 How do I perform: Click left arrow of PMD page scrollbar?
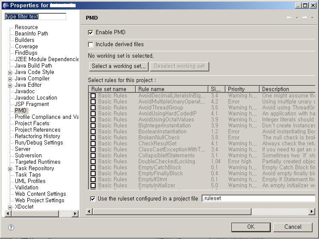(89, 212)
